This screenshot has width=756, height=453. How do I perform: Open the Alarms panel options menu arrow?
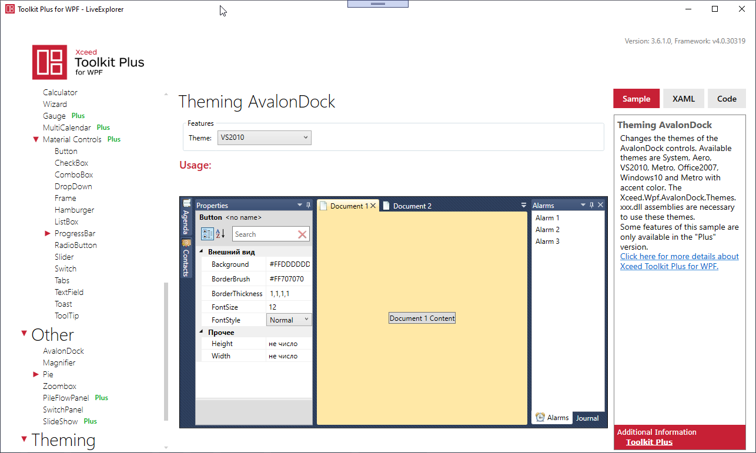(583, 205)
